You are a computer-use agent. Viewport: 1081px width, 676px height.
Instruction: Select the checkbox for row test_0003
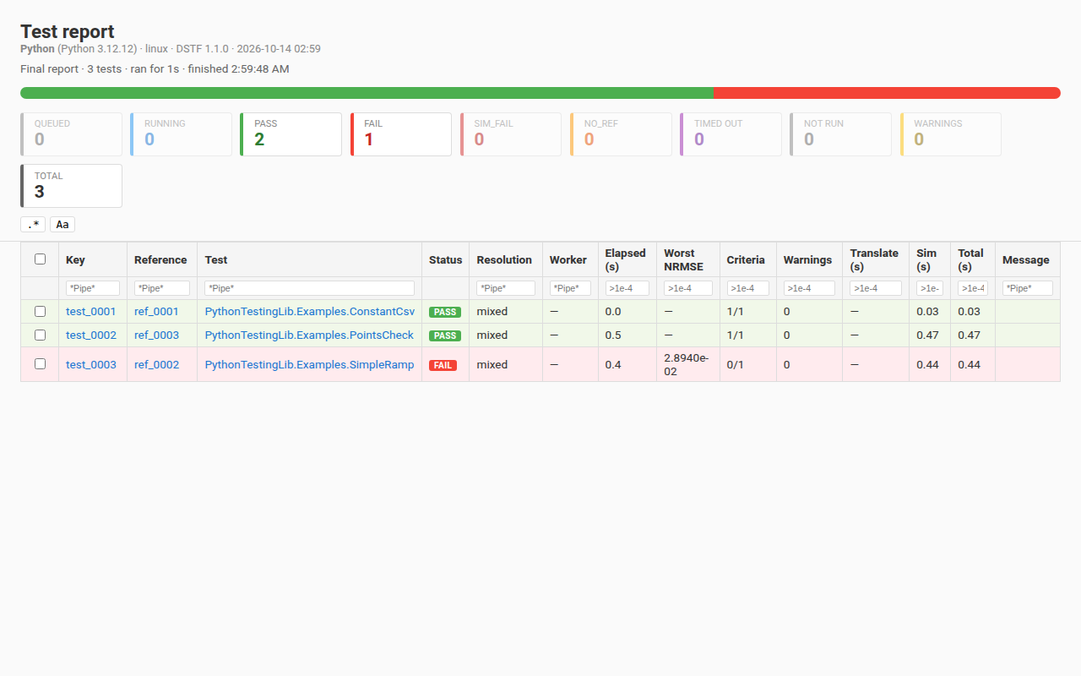click(x=40, y=364)
